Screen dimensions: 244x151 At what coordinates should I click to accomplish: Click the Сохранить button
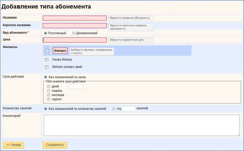[x=55, y=145]
